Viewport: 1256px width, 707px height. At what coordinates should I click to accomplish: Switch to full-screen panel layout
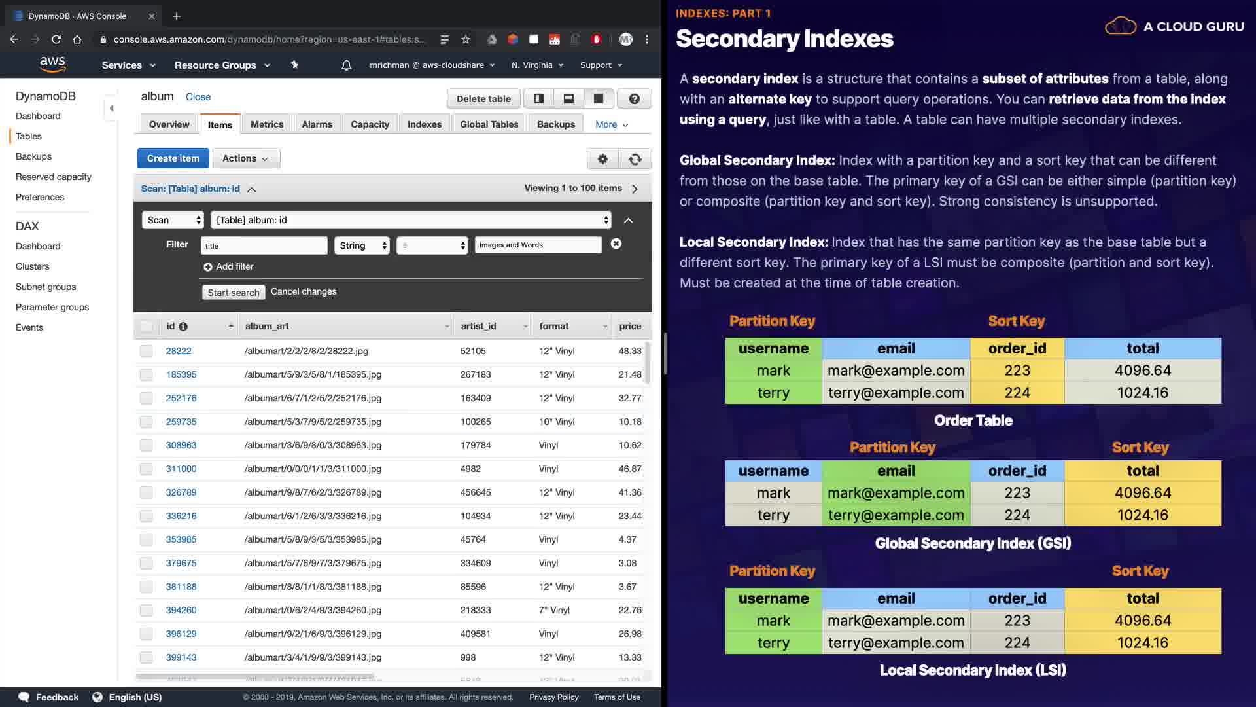tap(598, 99)
